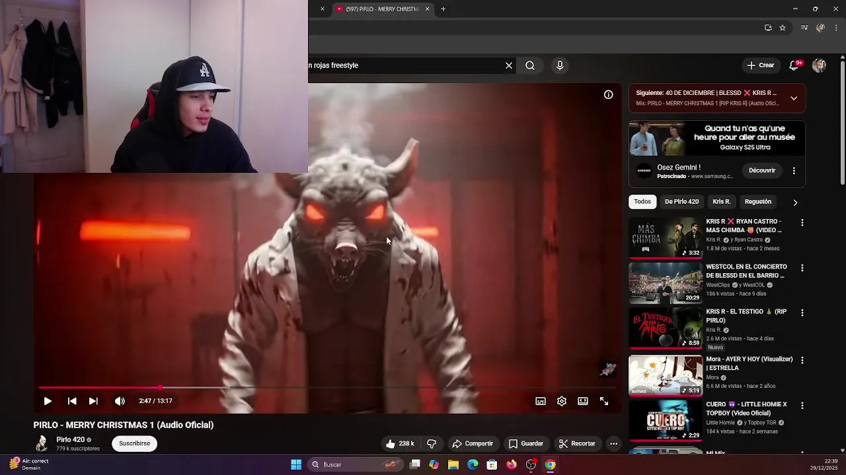Dislike the video
The width and height of the screenshot is (846, 475).
(432, 443)
